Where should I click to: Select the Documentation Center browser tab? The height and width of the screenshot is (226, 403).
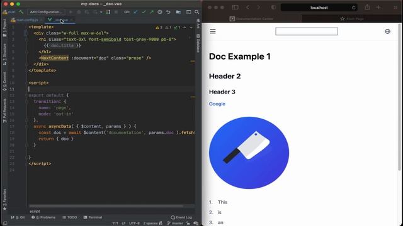(251, 19)
